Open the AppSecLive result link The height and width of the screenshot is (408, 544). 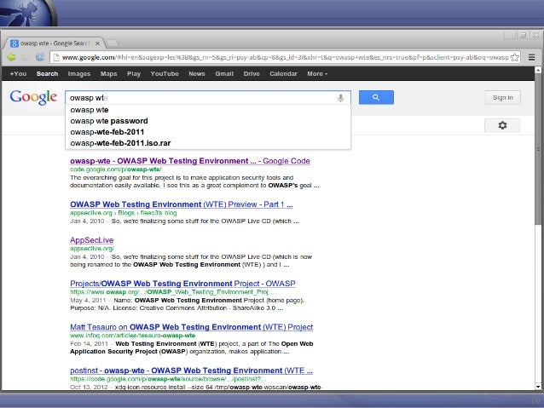(x=91, y=240)
